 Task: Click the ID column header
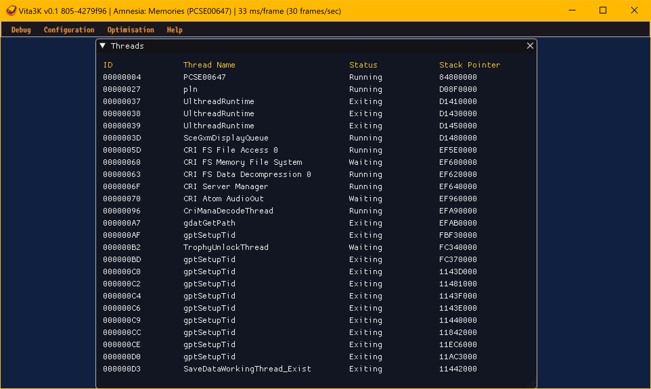pyautogui.click(x=108, y=65)
